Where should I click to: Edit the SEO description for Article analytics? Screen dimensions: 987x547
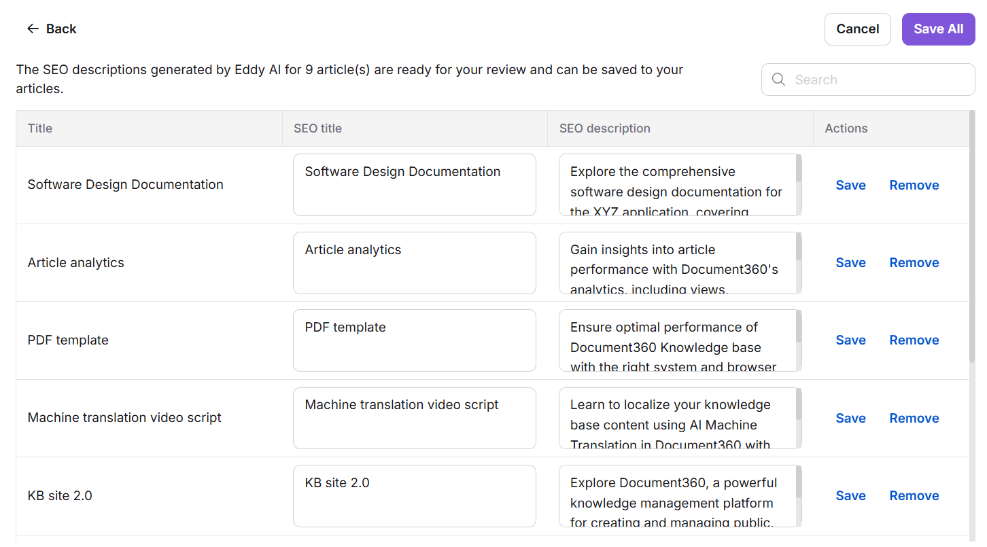click(676, 262)
